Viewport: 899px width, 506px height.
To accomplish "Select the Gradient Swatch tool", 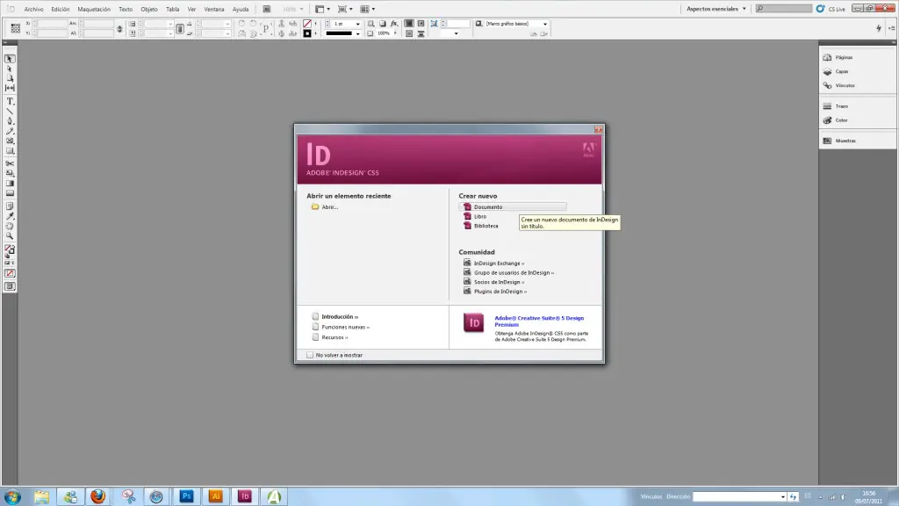I will 10,184.
